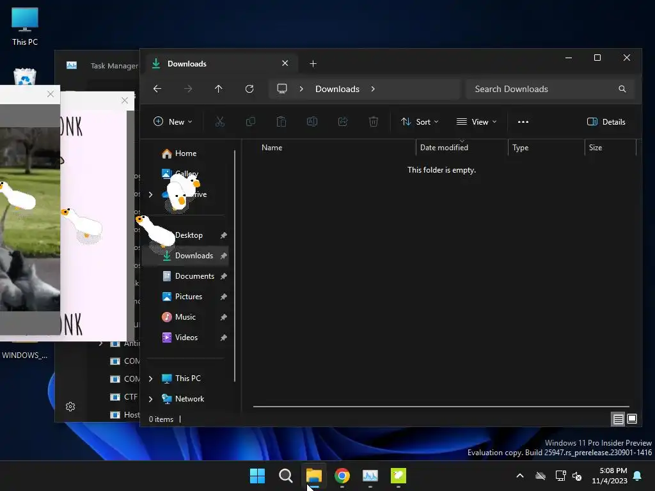This screenshot has height=491, width=655.
Task: Click the Share icon in toolbar
Action: [343, 122]
